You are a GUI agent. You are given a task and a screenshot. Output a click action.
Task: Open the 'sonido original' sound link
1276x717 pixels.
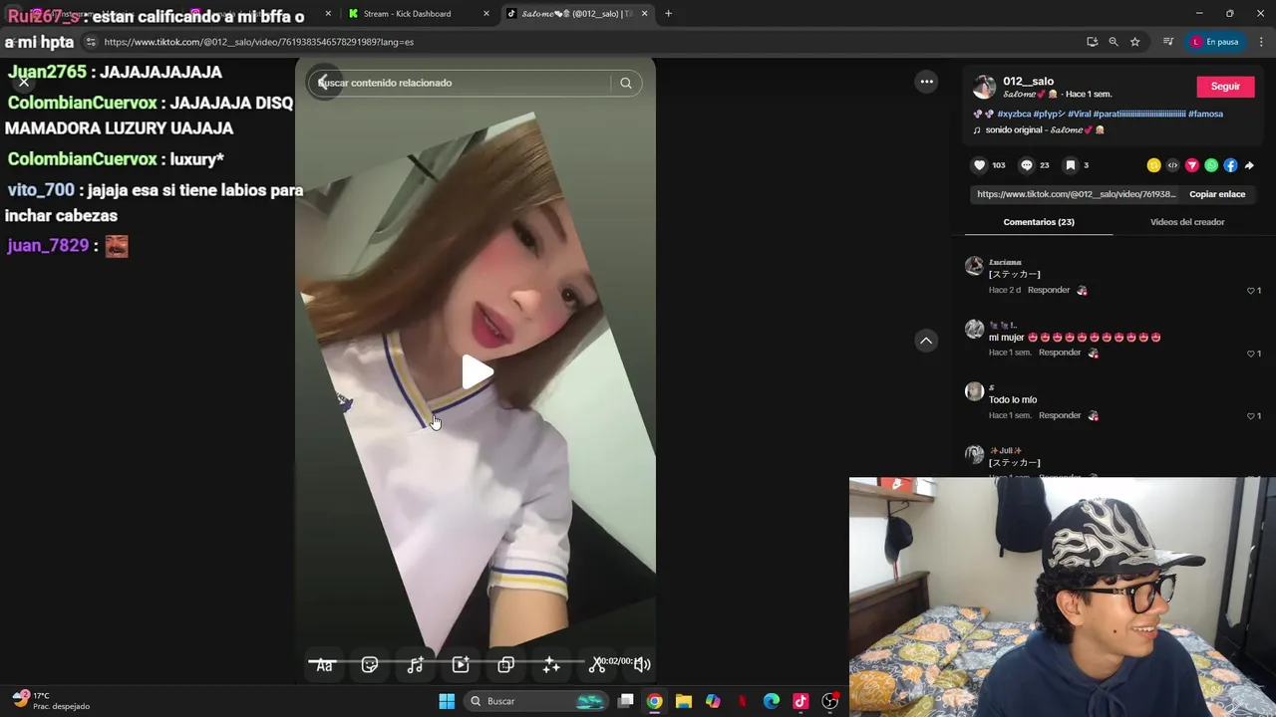coord(1044,129)
